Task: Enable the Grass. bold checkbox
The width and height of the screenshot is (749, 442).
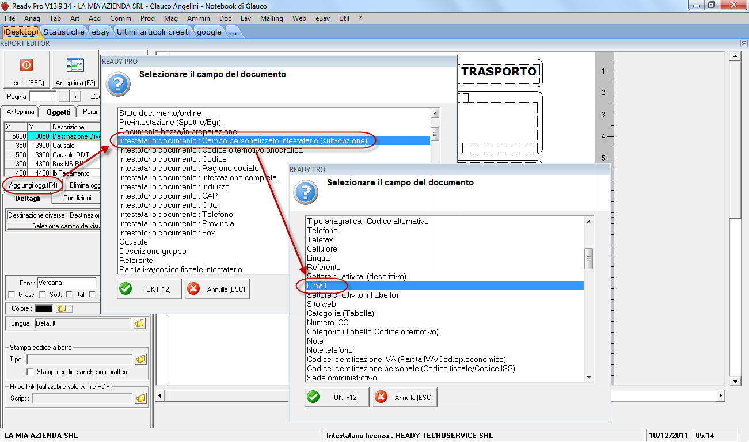Action: click(x=12, y=295)
